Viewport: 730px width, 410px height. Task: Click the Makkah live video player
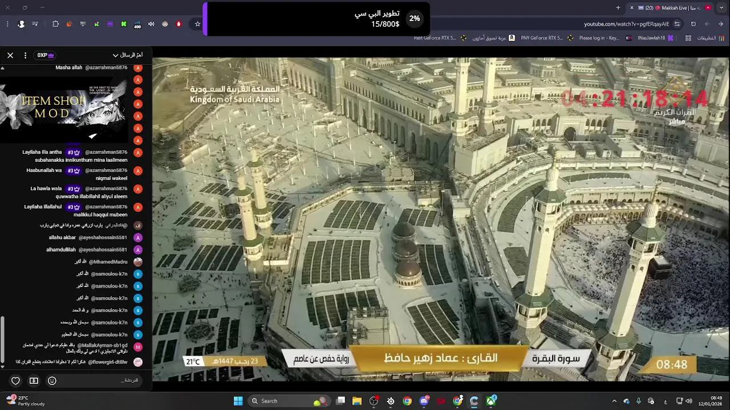(x=441, y=219)
